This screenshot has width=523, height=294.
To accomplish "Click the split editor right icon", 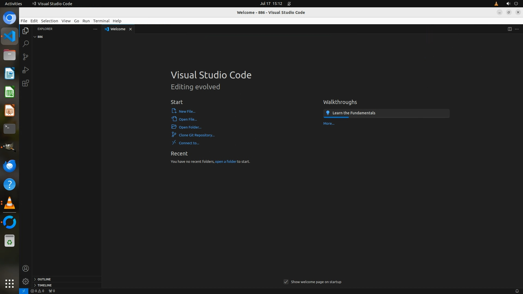I will [x=509, y=29].
